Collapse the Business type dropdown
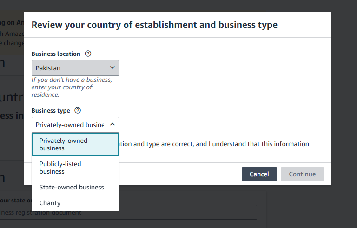This screenshot has height=228, width=357. [x=75, y=125]
